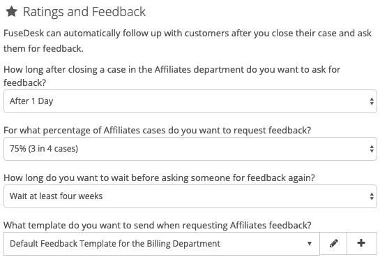
Task: Click the Billing Department text in the template field
Action: [183, 244]
